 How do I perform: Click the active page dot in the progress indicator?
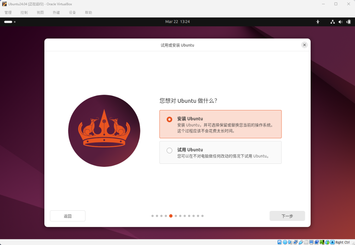171,216
